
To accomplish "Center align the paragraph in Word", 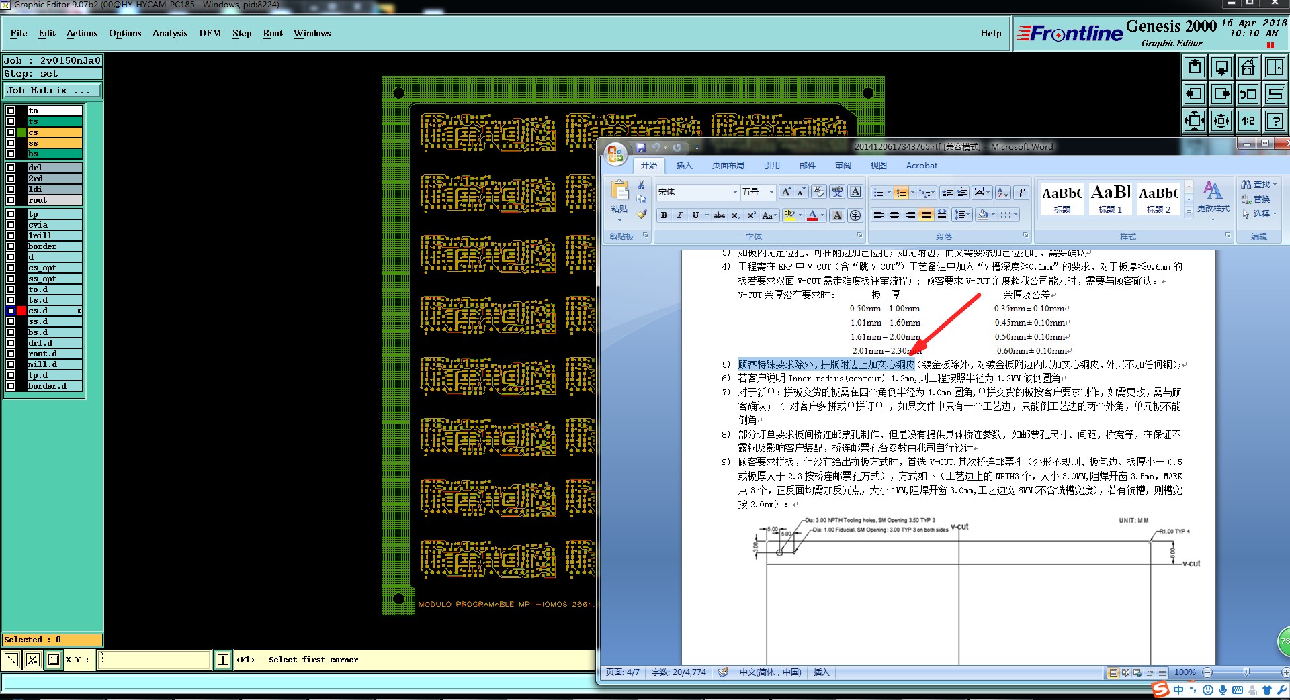I will pos(894,215).
